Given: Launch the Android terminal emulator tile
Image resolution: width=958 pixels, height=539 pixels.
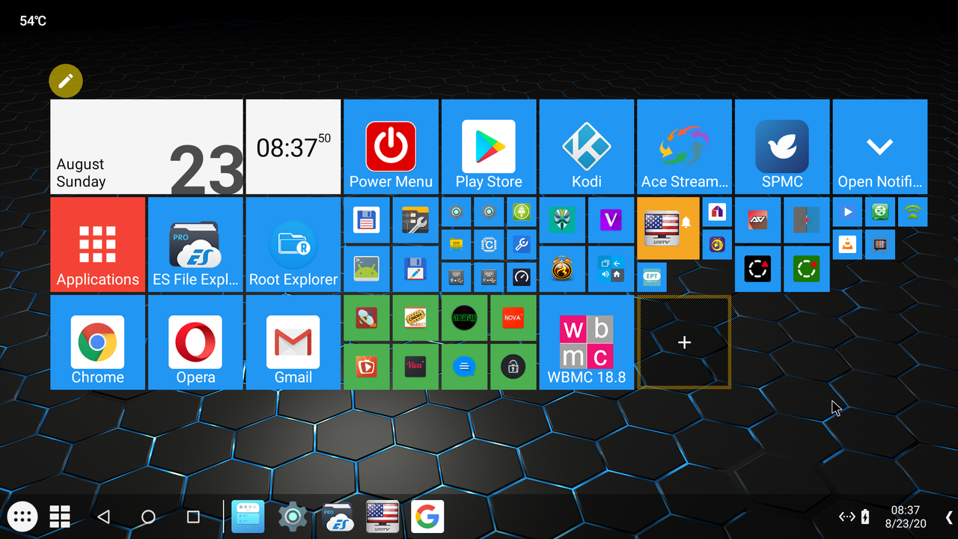Looking at the screenshot, I should 367,269.
